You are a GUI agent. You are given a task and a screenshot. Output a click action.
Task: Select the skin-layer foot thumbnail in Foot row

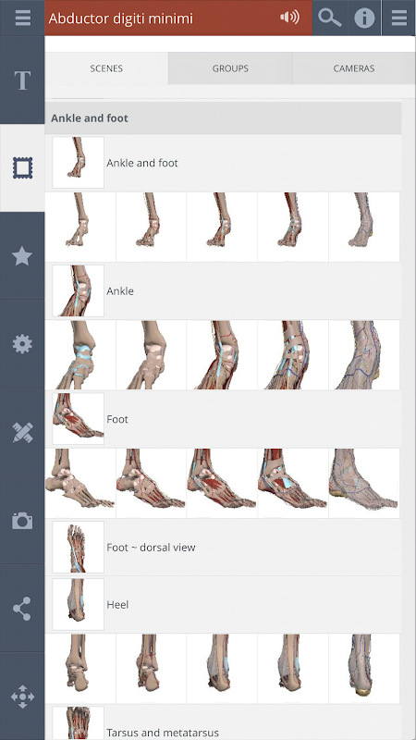[x=364, y=483]
